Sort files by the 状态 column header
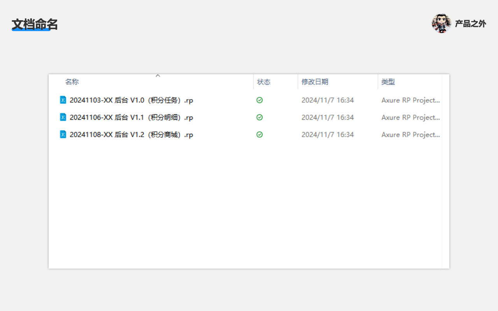The width and height of the screenshot is (498, 311). pos(264,82)
